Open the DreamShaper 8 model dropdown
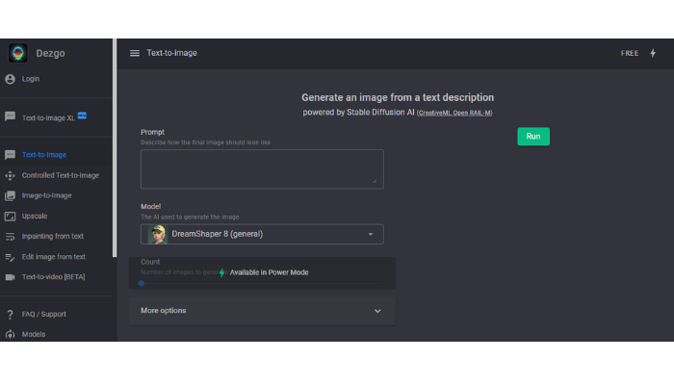Viewport: 674px width, 385px height. pyautogui.click(x=262, y=234)
